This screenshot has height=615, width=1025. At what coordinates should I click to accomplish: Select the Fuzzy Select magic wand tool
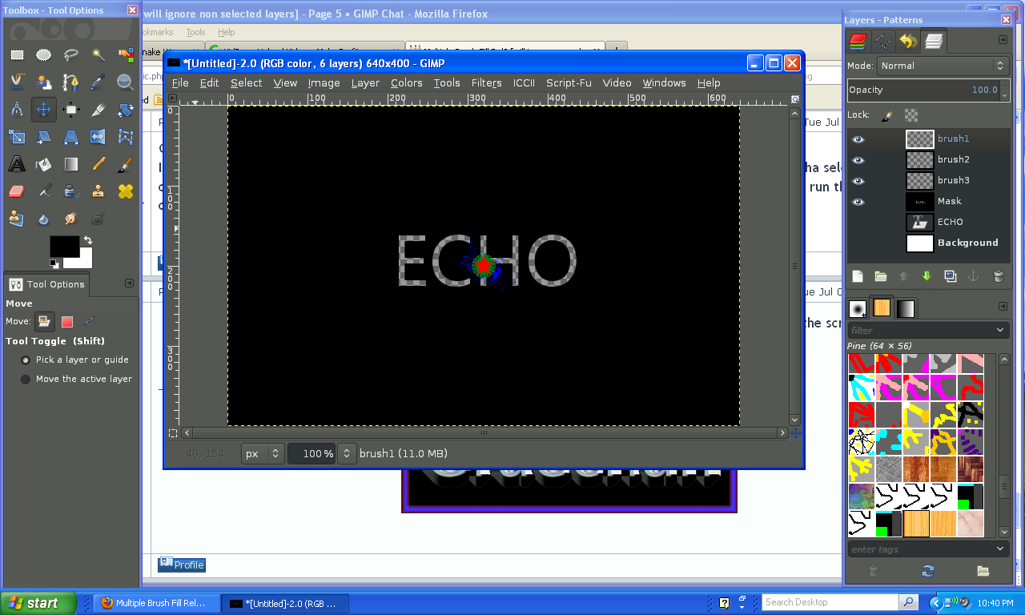[x=98, y=54]
